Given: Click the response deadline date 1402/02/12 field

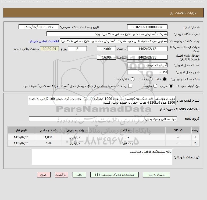Looking at the screenshot, I should [147, 49].
